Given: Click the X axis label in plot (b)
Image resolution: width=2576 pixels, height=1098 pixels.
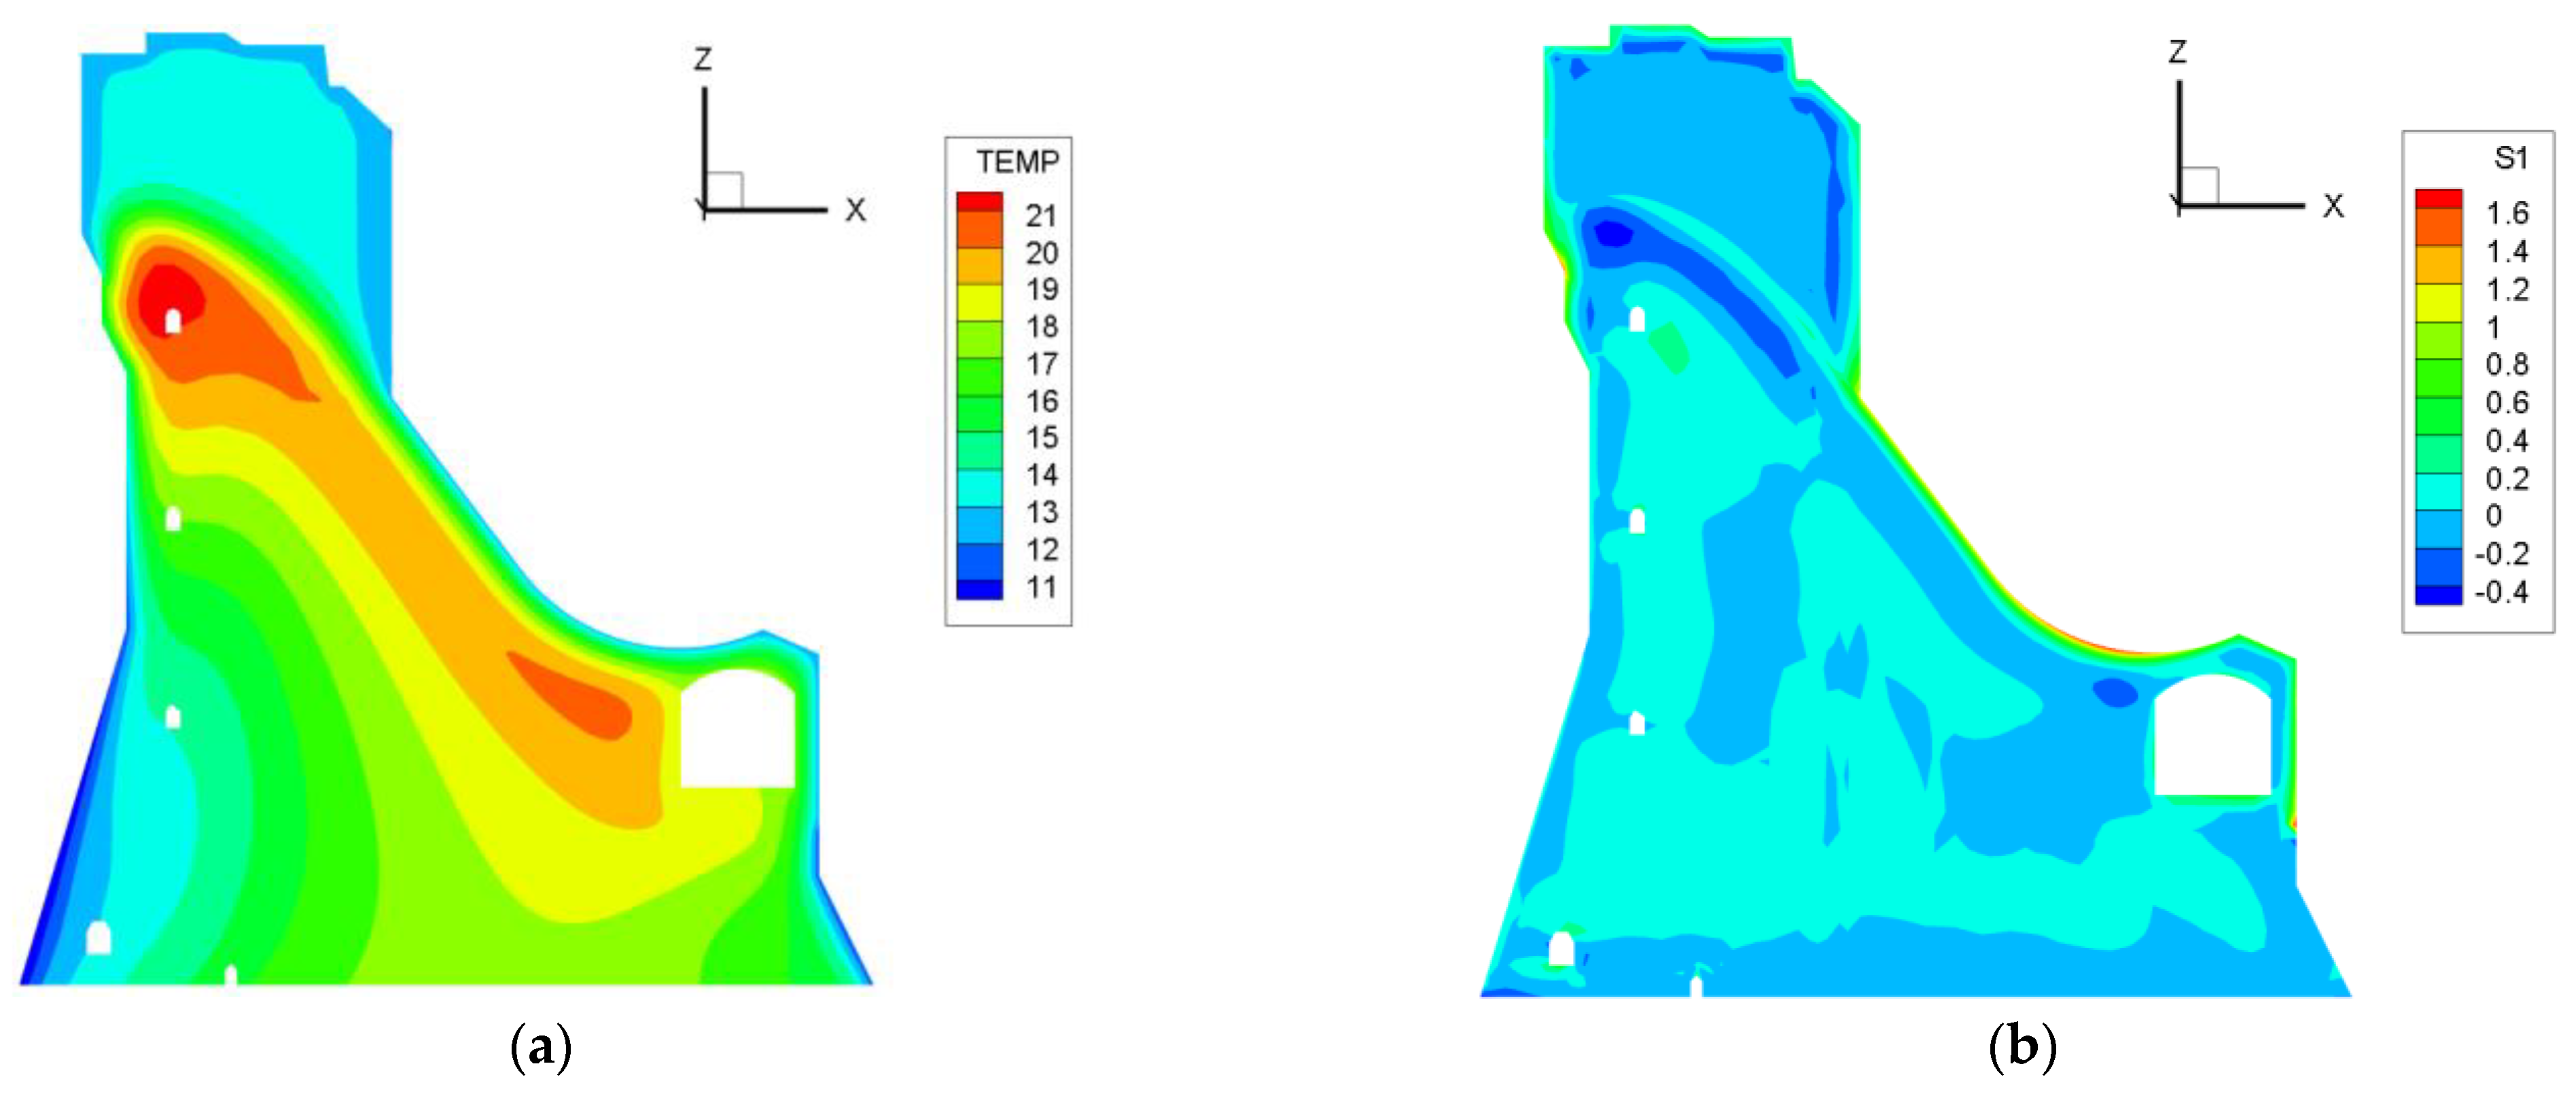Looking at the screenshot, I should (2333, 206).
